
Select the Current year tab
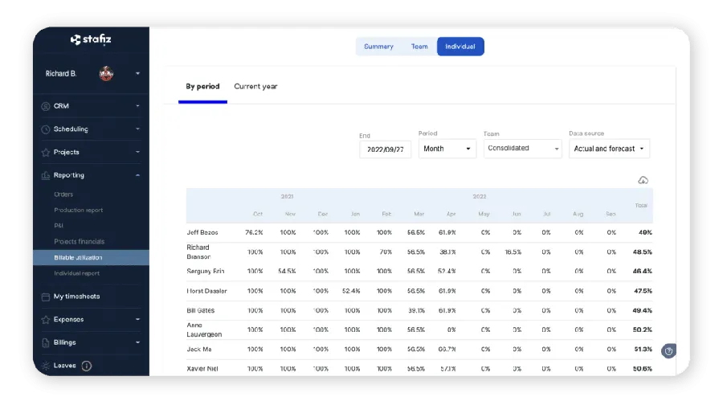coord(255,87)
